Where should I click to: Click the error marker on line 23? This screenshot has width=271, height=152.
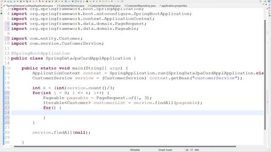[x=4, y=108]
